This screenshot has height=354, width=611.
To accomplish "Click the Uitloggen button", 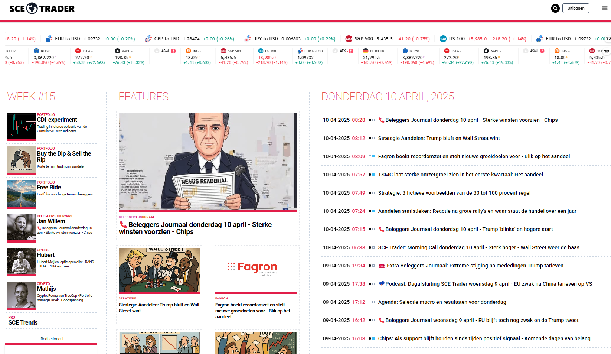I will [576, 8].
